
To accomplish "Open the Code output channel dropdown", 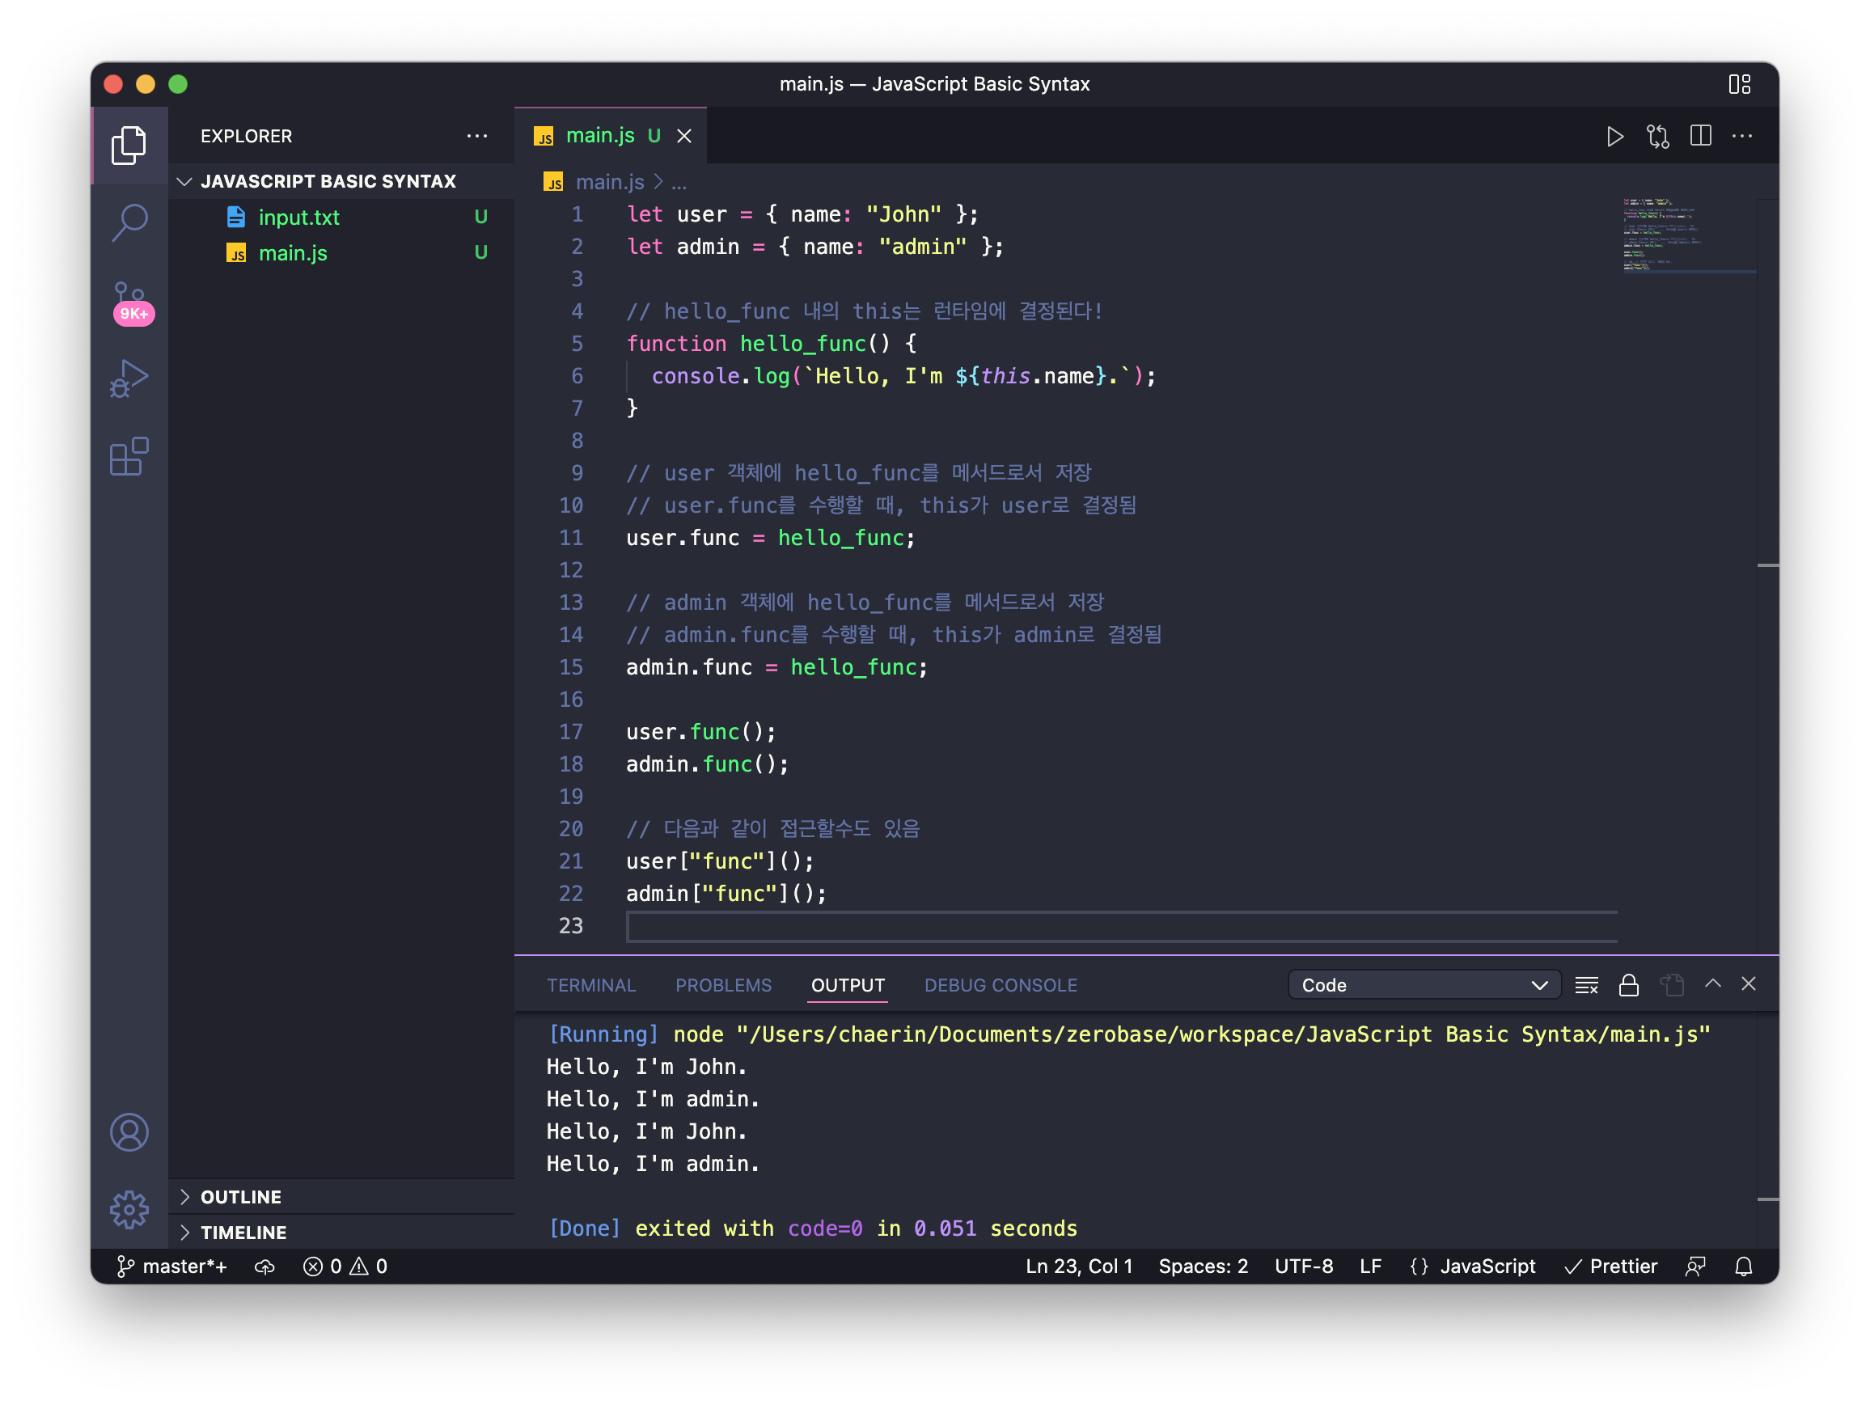I will coord(1424,985).
